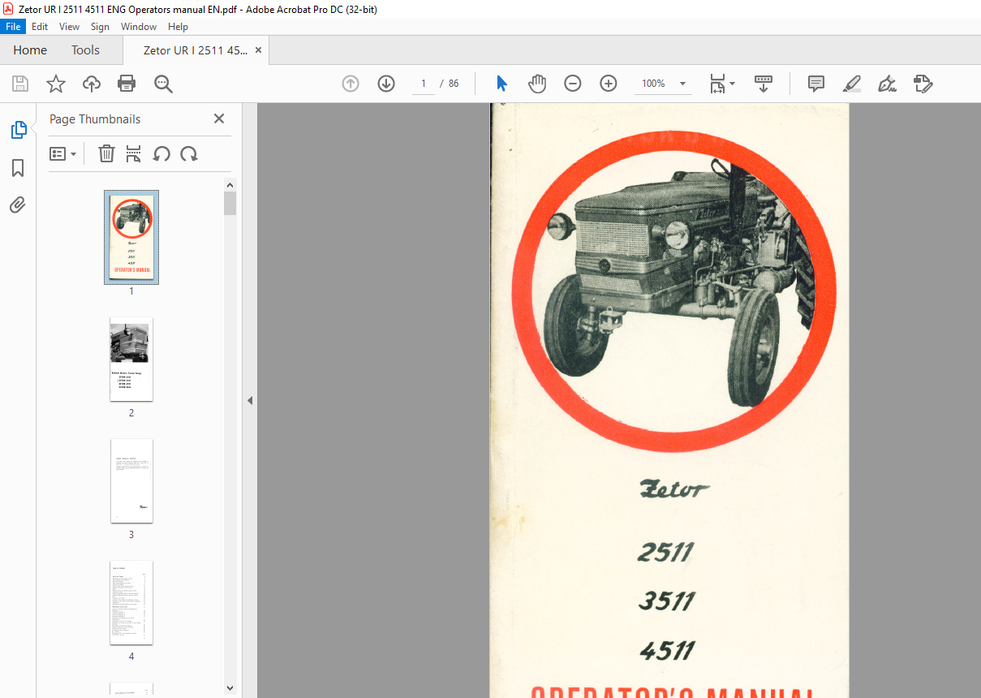Open thumbnail options dropdown menu
This screenshot has width=981, height=698.
(x=63, y=153)
